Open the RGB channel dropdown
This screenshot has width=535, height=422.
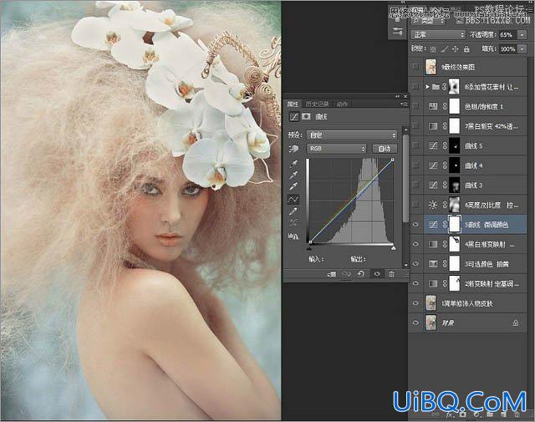pyautogui.click(x=336, y=149)
